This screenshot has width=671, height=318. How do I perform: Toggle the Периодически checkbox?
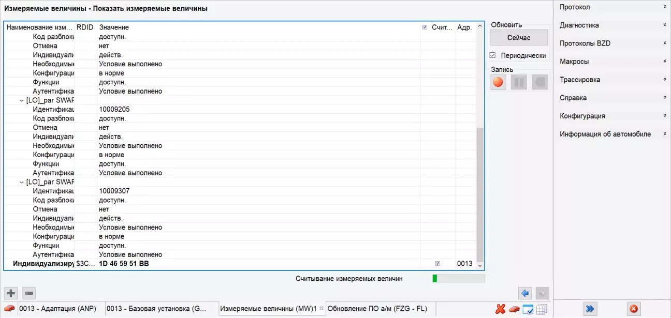point(493,55)
